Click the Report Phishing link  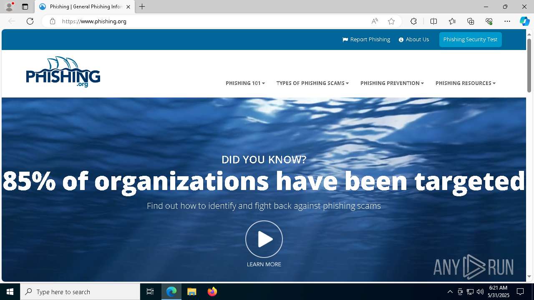[x=366, y=40]
